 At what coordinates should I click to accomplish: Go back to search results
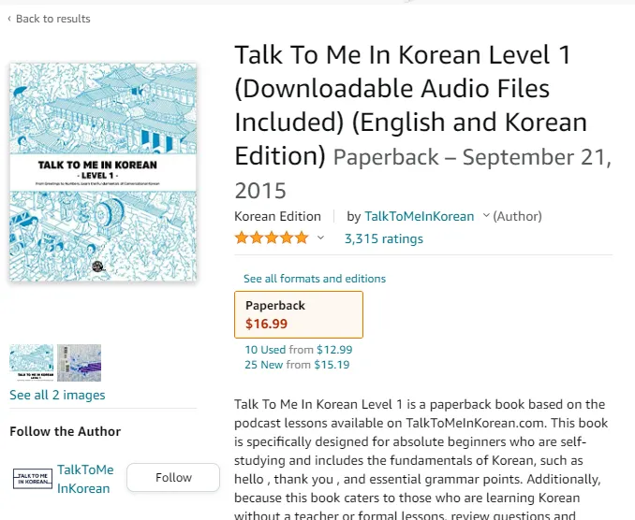(x=52, y=19)
